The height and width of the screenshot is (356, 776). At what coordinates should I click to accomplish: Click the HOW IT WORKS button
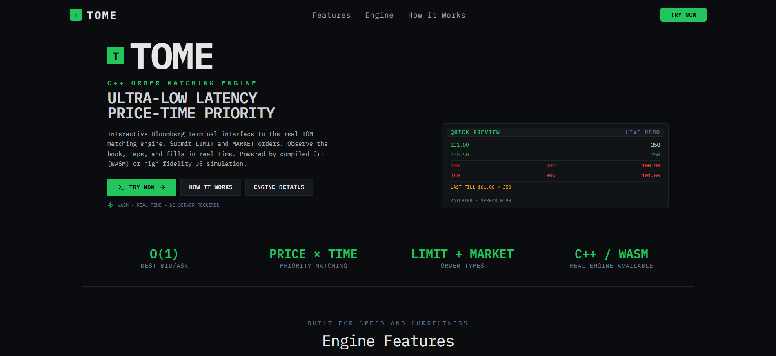click(211, 187)
